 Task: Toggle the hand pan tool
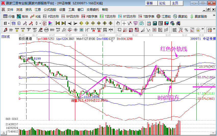click(118, 23)
